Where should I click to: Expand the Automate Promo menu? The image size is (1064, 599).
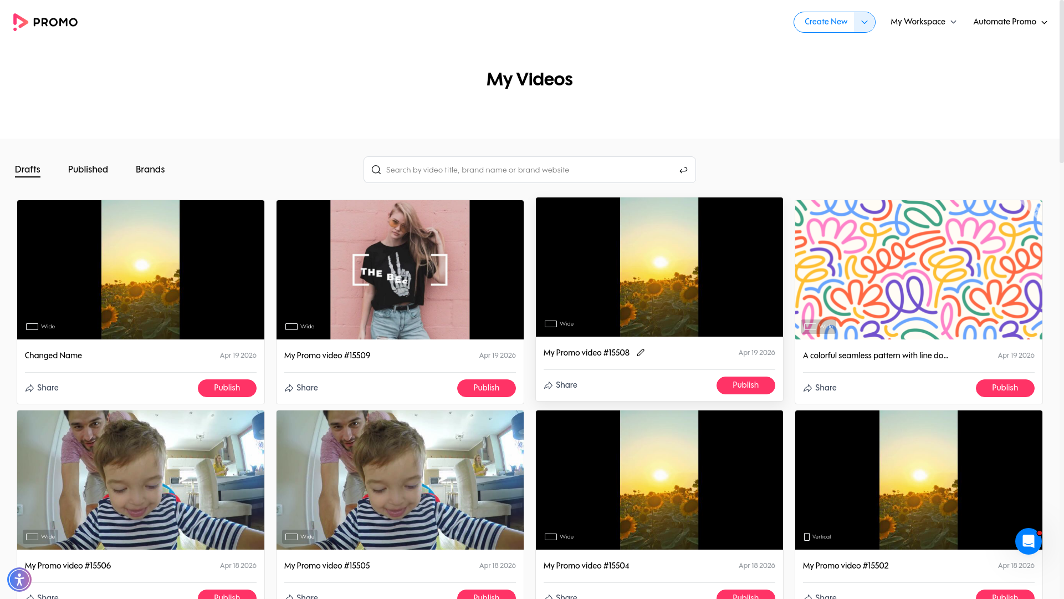click(1010, 22)
